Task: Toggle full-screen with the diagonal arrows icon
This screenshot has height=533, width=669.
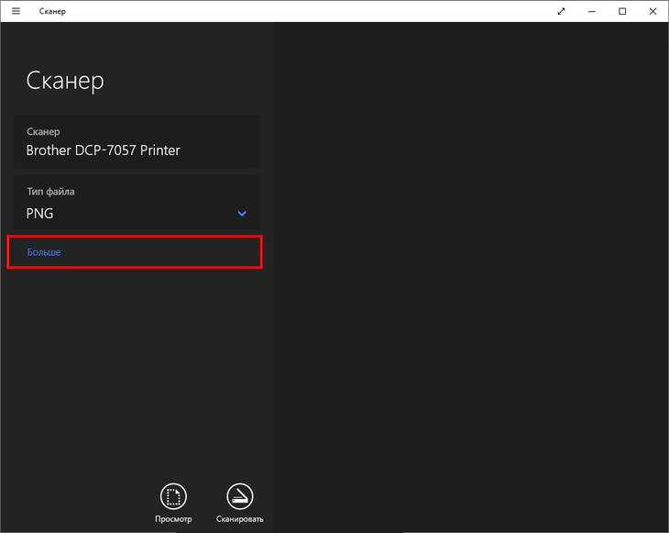Action: coord(561,11)
